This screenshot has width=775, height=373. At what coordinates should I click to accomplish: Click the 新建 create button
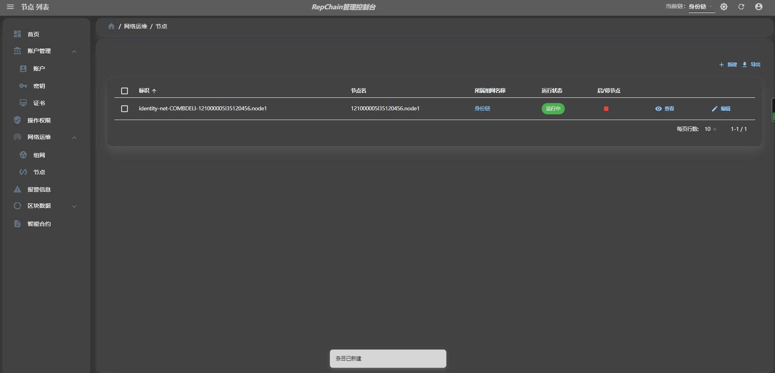coord(728,65)
